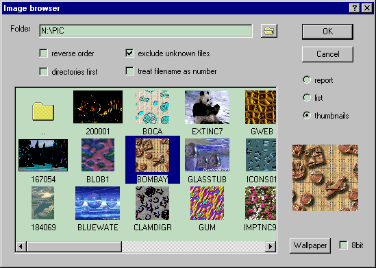
Task: Select the parent directory folder icon
Action: (x=43, y=112)
